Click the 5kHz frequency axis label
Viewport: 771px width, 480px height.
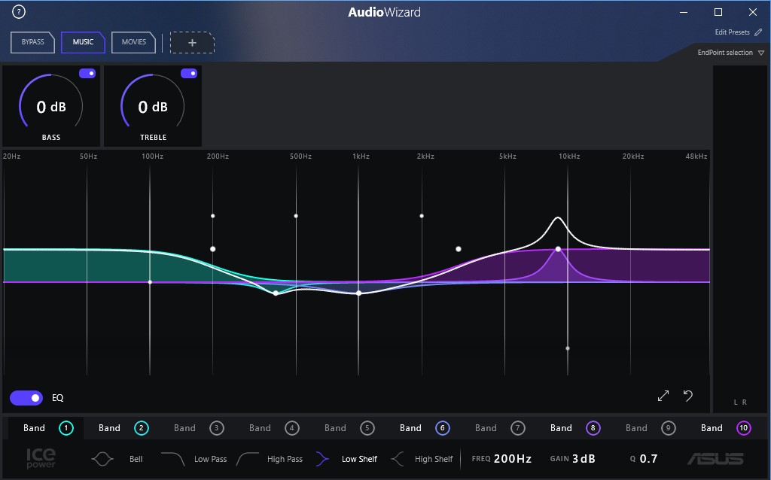click(x=507, y=156)
